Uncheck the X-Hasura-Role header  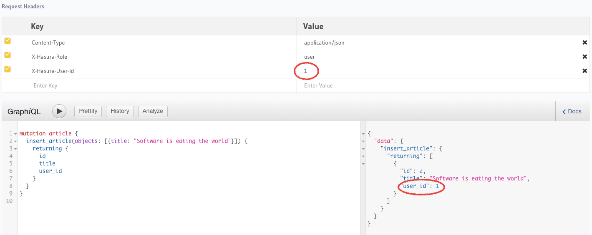(8, 55)
